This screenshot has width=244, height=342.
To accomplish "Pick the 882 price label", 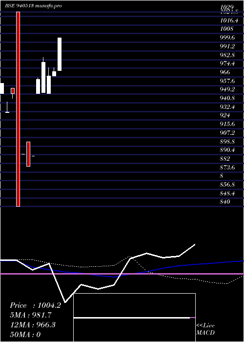I will [x=225, y=159].
